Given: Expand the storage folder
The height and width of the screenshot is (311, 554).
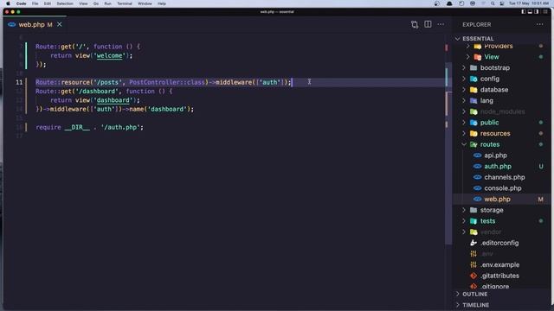Looking at the screenshot, I should [x=464, y=210].
